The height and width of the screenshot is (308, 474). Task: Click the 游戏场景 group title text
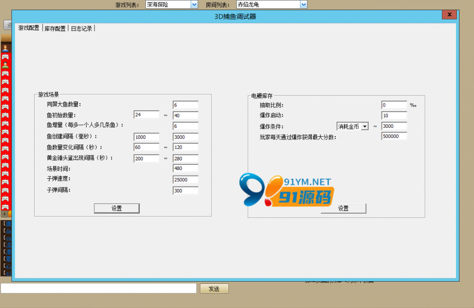click(x=48, y=94)
